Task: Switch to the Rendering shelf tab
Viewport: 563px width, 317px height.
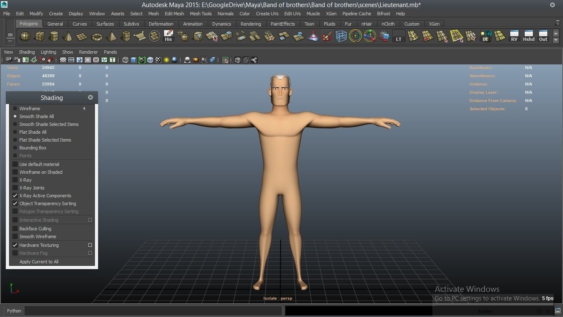Action: [251, 24]
